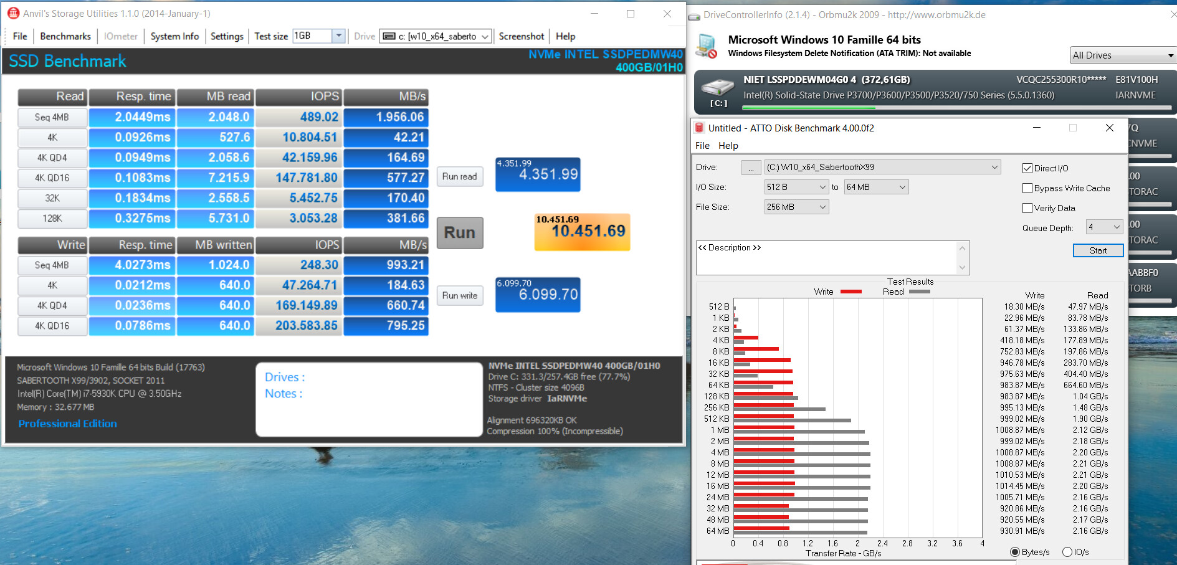The image size is (1177, 565).
Task: Open the Benchmarks menu
Action: (65, 36)
